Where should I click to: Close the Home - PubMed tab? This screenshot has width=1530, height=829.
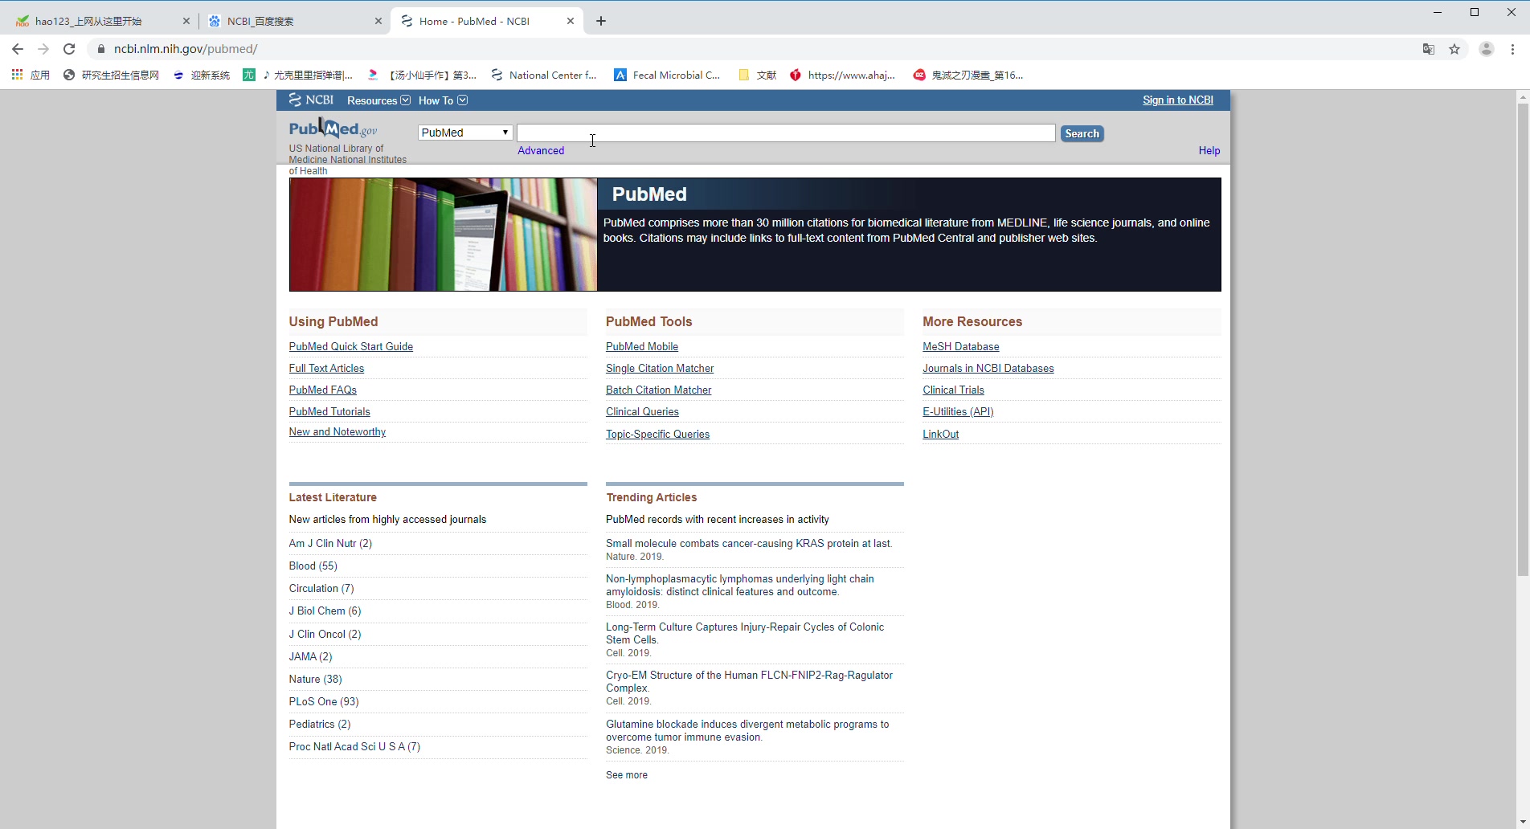click(x=571, y=21)
